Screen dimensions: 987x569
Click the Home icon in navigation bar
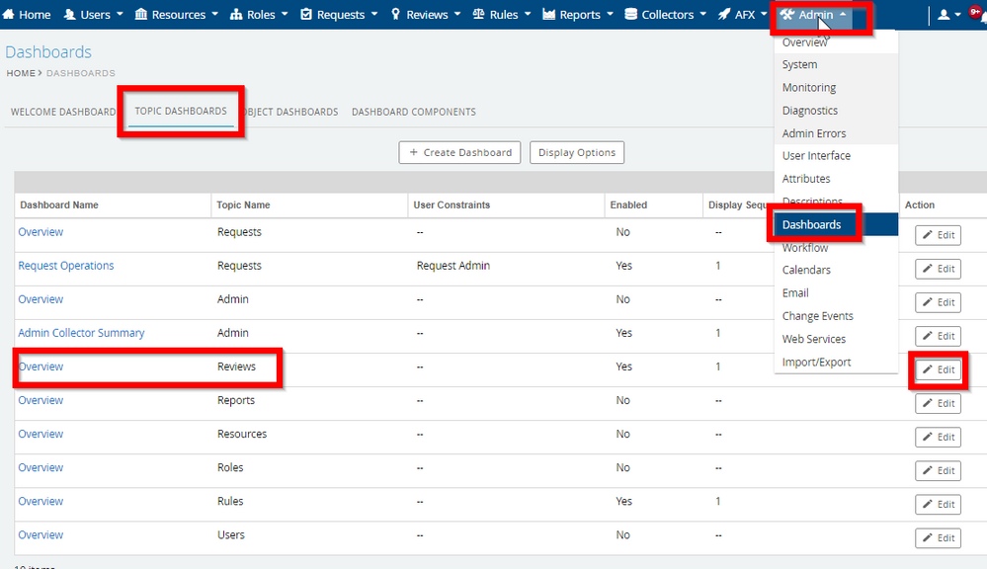click(x=27, y=15)
